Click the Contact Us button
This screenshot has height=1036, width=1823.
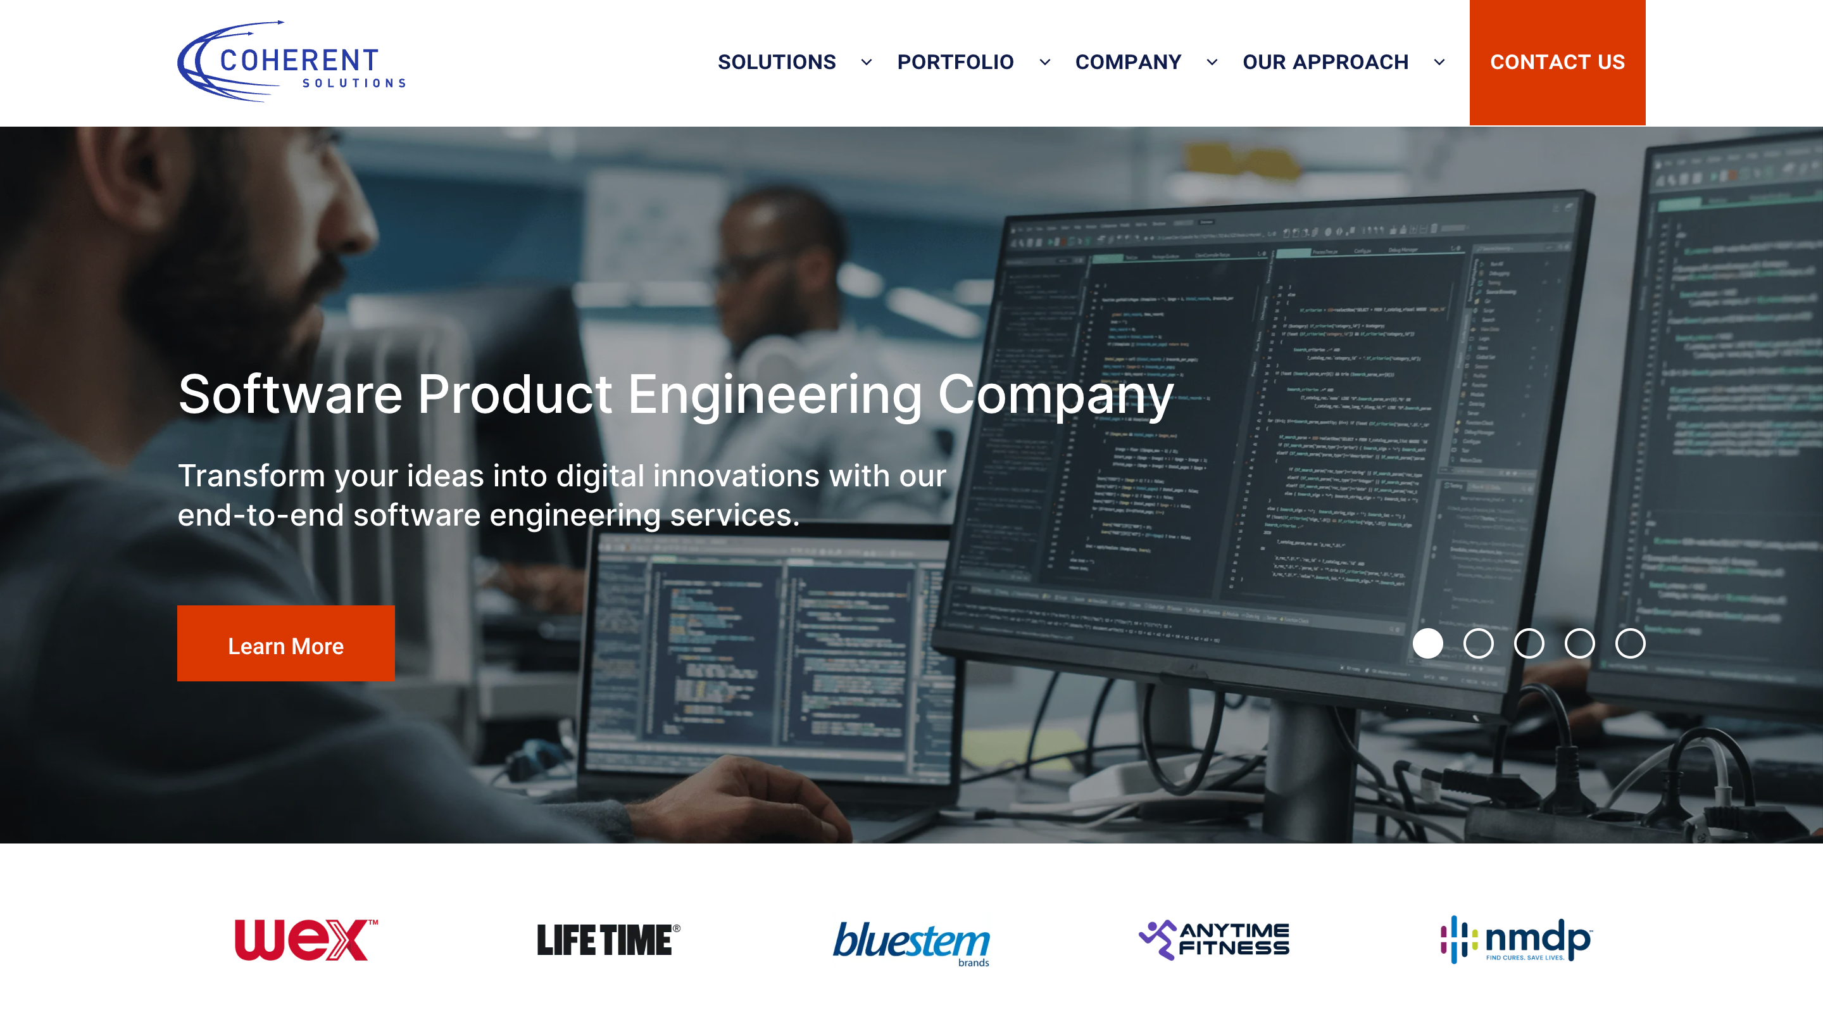(x=1558, y=63)
